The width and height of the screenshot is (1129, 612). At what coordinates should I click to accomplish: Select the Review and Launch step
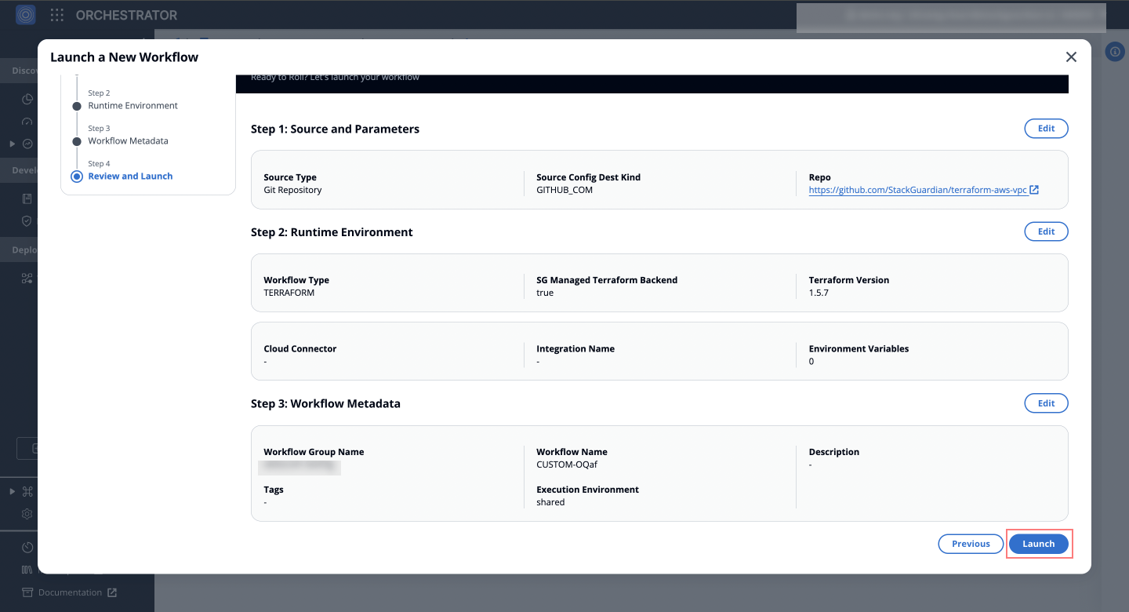(x=130, y=177)
